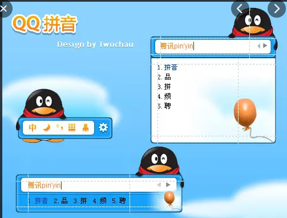Screen dimensions: 287x218
Task: Toggle Chinese input mode 中 on status bar
Action: point(33,127)
